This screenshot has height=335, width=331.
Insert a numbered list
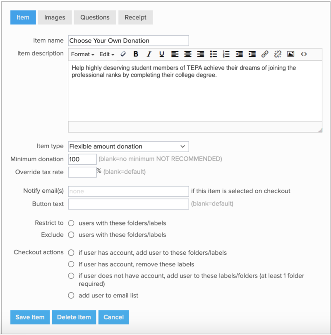(x=226, y=54)
